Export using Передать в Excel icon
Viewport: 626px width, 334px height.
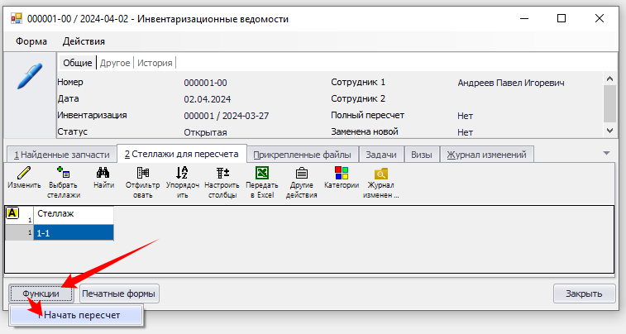261,173
